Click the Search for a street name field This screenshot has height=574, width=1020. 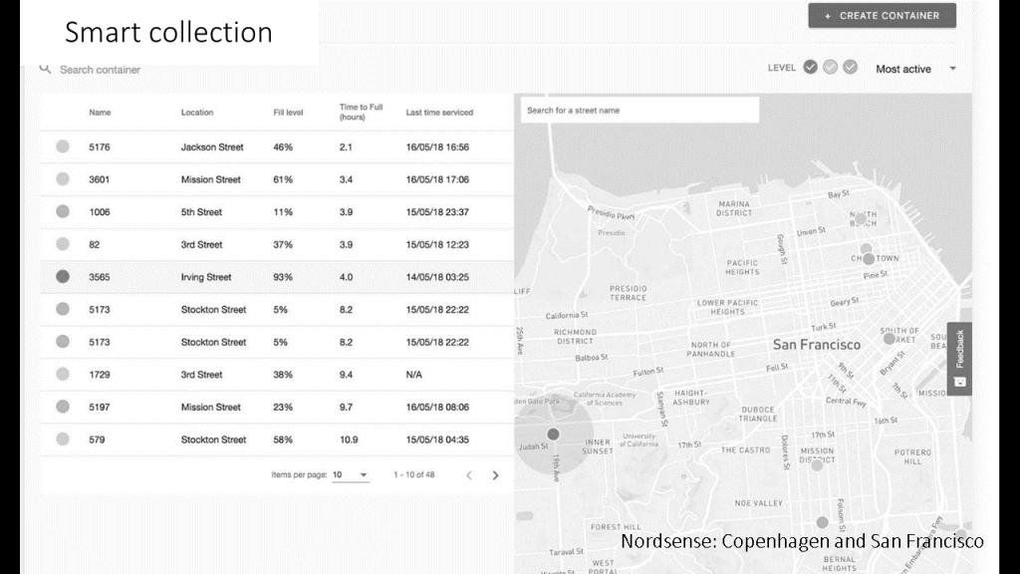coord(638,111)
